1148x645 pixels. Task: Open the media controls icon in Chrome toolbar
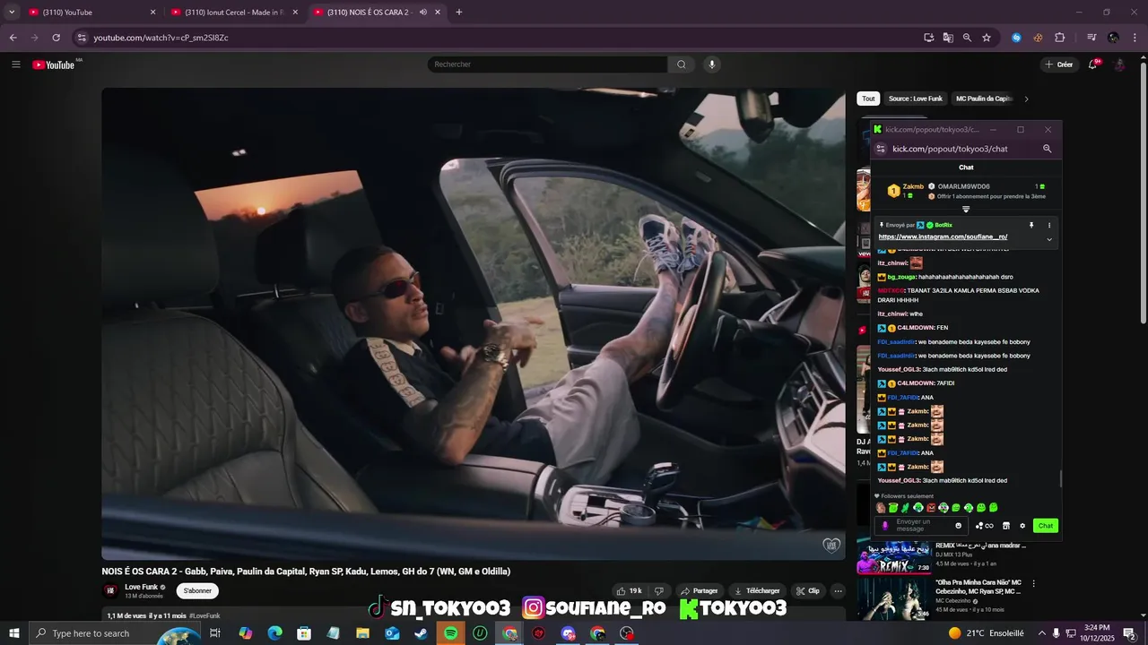click(x=1091, y=38)
